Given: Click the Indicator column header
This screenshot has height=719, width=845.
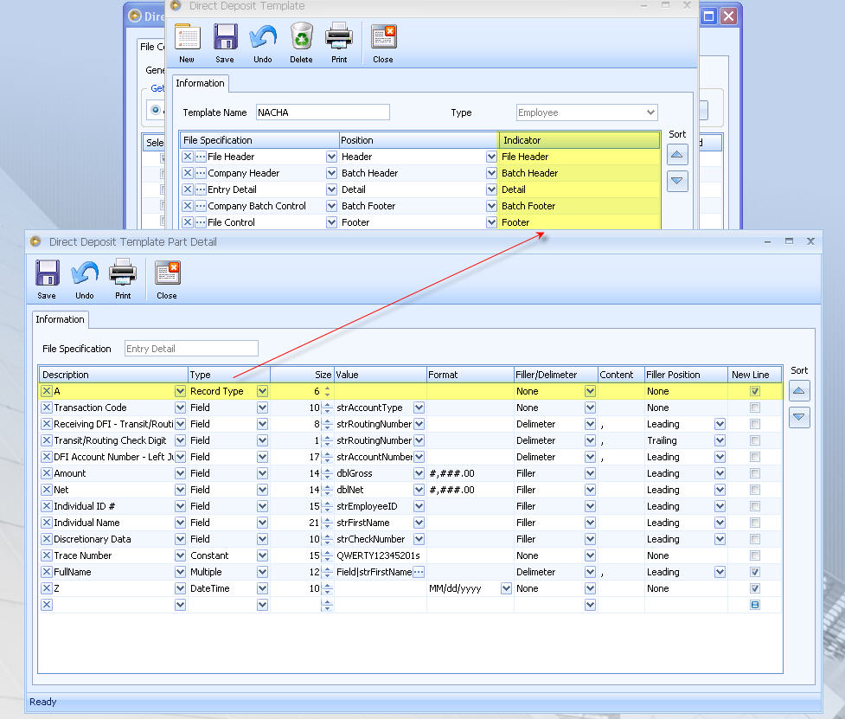Looking at the screenshot, I should [579, 140].
